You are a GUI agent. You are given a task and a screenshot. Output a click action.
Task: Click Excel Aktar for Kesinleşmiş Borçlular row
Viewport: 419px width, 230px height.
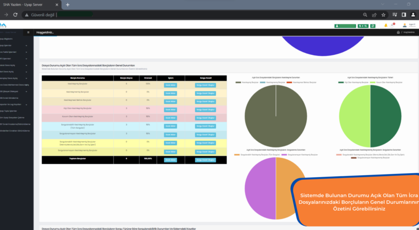click(170, 84)
